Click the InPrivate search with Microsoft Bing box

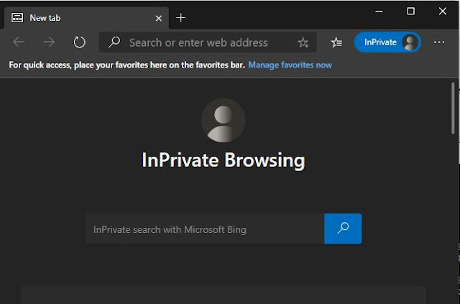point(205,229)
